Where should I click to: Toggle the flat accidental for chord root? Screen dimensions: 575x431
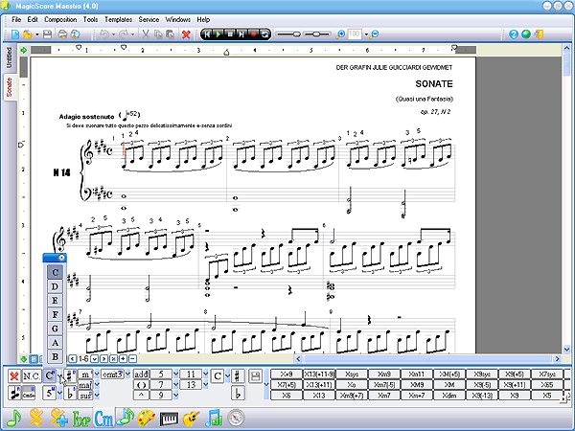click(70, 394)
